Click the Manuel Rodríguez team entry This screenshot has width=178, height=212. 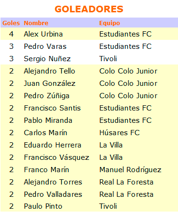click(130, 170)
